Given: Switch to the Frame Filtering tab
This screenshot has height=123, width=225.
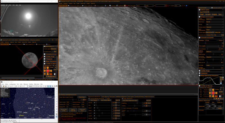Looking at the screenshot, I should click(105, 97).
